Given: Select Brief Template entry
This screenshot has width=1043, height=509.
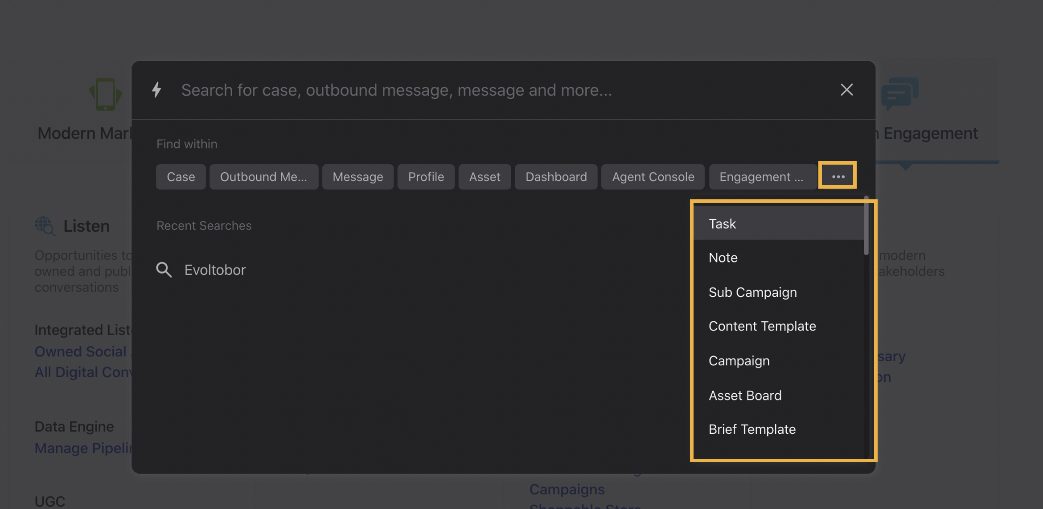Looking at the screenshot, I should point(752,429).
